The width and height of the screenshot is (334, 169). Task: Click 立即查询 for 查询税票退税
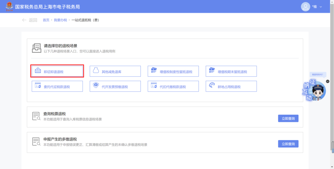coord(288,118)
